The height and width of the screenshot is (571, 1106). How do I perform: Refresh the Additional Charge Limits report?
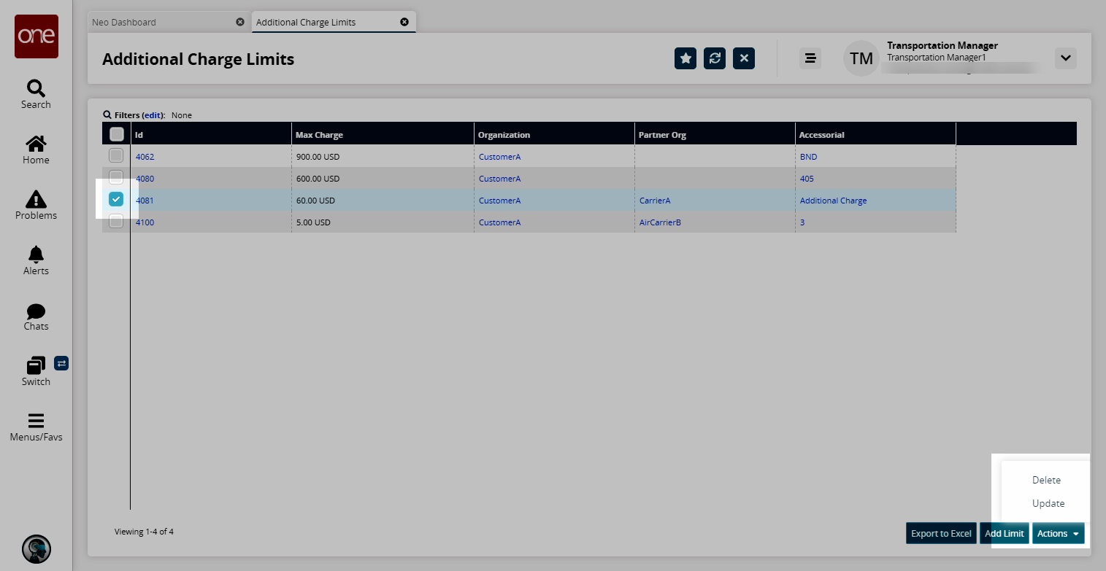pos(715,58)
